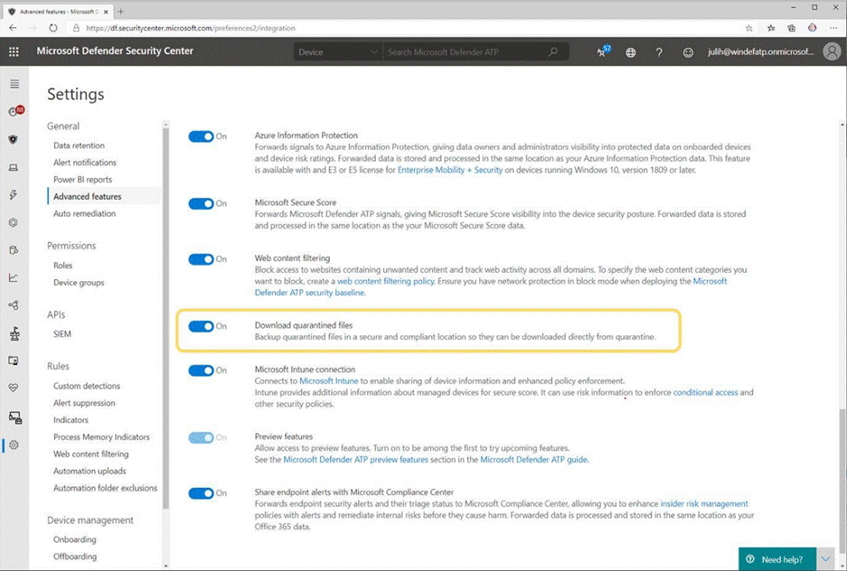Toggle Microsoft Intune connection switch
847x571 pixels.
201,370
